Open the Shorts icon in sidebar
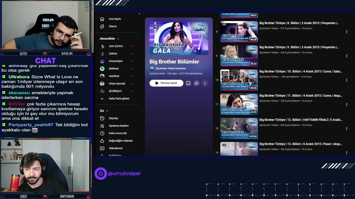The height and width of the screenshot is (199, 355). tap(102, 27)
